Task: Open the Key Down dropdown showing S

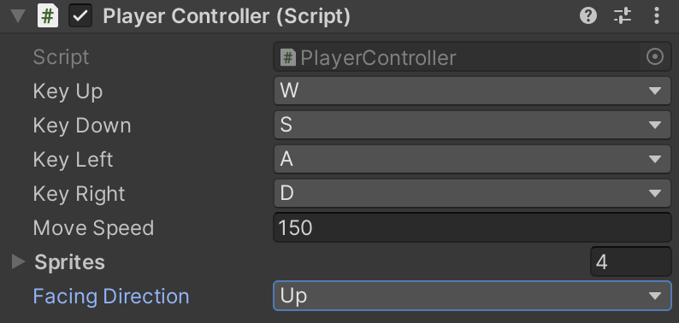Action: point(472,125)
